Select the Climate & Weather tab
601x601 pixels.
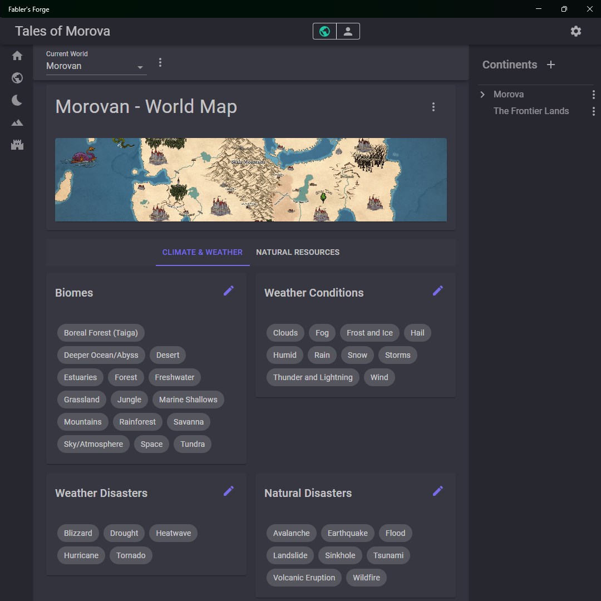[x=203, y=252]
